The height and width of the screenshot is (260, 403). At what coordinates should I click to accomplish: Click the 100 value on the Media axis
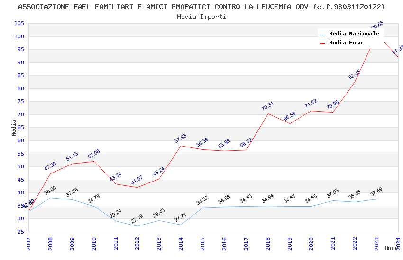coord(19,36)
